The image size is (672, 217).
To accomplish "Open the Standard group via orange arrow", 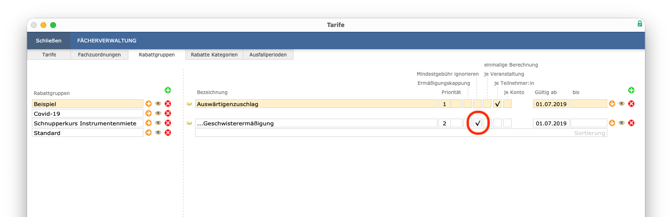I will coord(149,133).
